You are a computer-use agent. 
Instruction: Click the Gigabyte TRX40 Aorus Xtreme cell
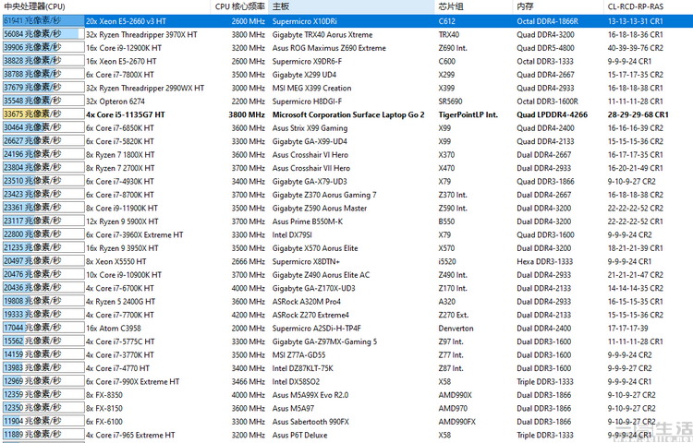(322, 35)
